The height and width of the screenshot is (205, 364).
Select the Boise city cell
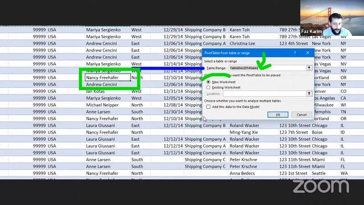pos(317,132)
